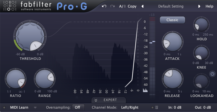This screenshot has width=217, height=112.
Task: Click the resize interface icon
Action: [x=157, y=107]
